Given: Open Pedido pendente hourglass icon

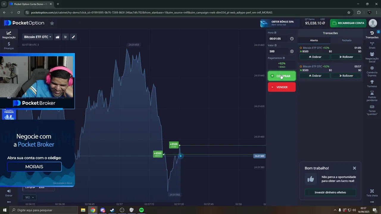Looking at the screenshot, I should pyautogui.click(x=372, y=96).
